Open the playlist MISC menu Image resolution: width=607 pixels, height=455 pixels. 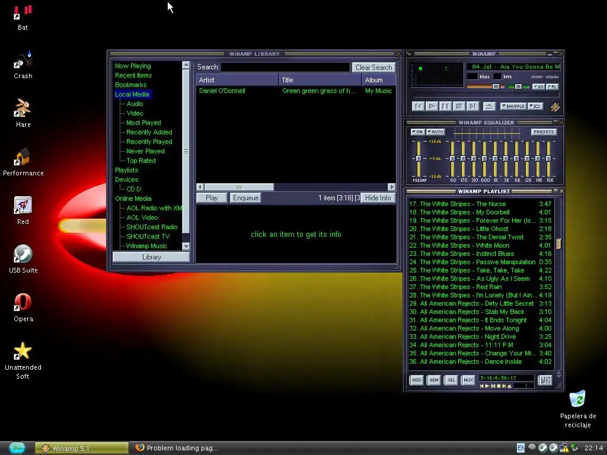468,380
